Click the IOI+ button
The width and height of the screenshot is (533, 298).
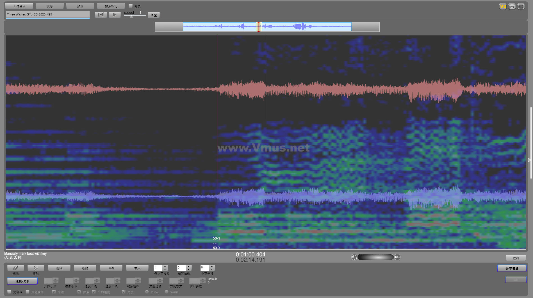click(516, 280)
